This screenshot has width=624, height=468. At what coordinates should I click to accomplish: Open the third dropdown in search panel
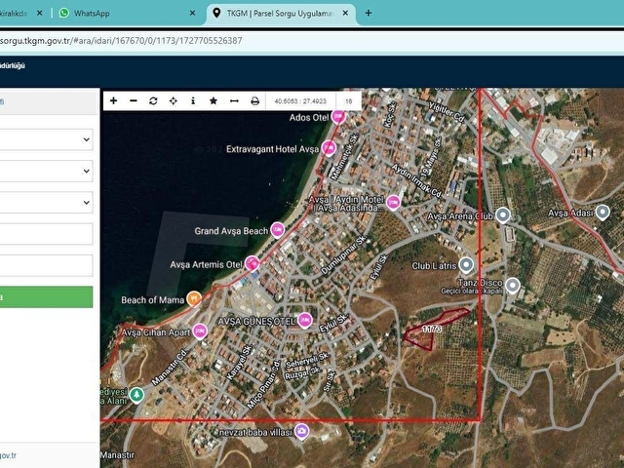(47, 202)
